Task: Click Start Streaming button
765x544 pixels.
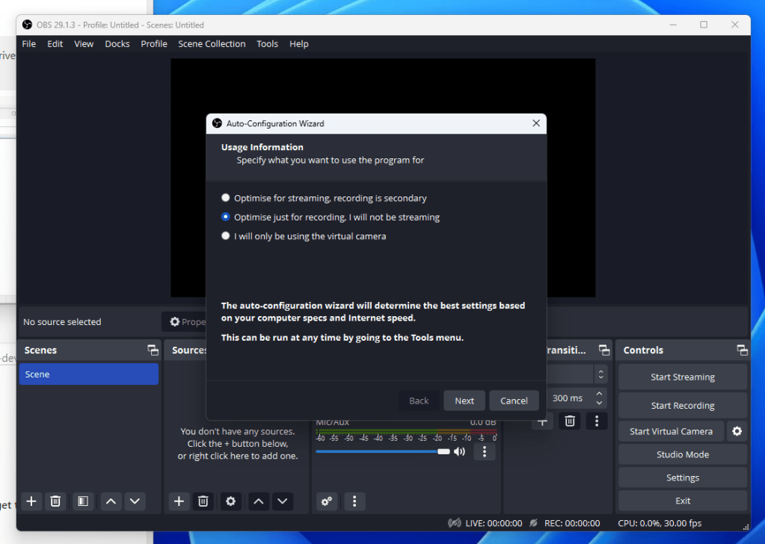Action: pyautogui.click(x=683, y=377)
